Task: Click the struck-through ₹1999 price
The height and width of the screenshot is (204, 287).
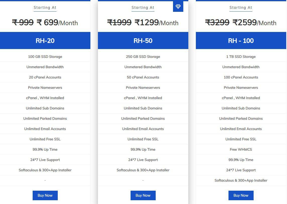Action: point(119,23)
